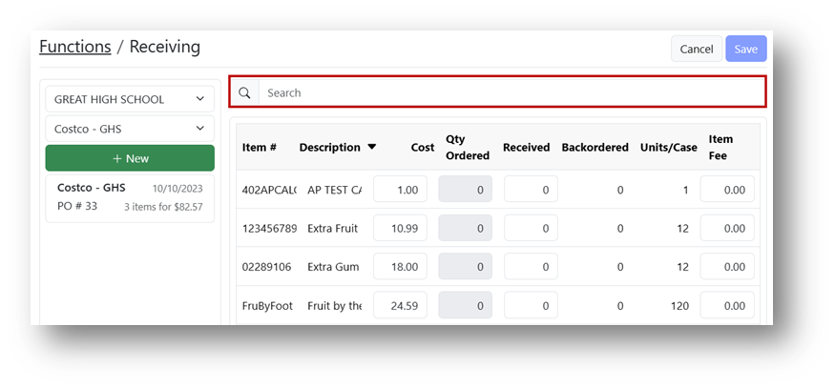
Task: Click item number 402APCALC
Action: 269,190
